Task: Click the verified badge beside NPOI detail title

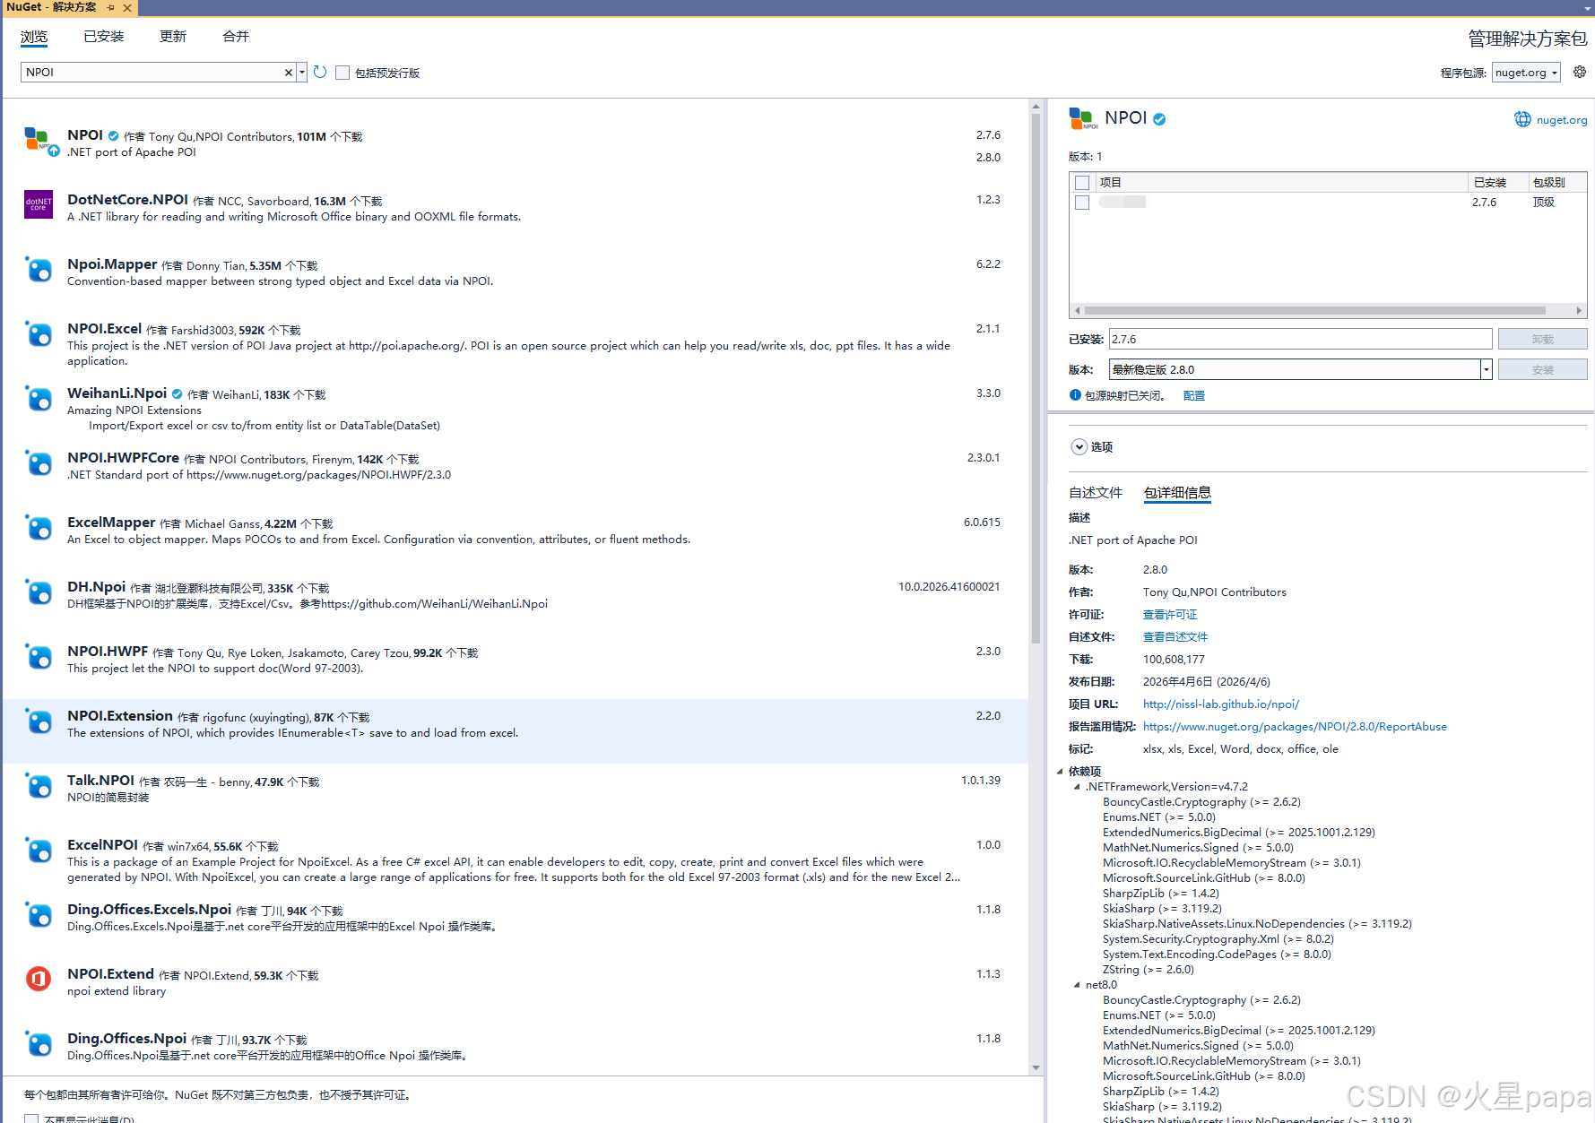Action: point(1159,119)
